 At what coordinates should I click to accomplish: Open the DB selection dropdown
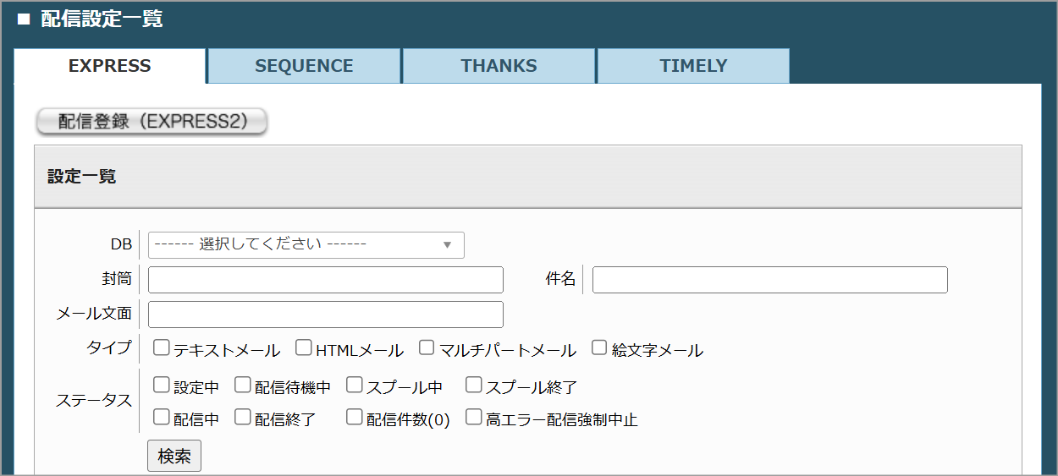(306, 245)
